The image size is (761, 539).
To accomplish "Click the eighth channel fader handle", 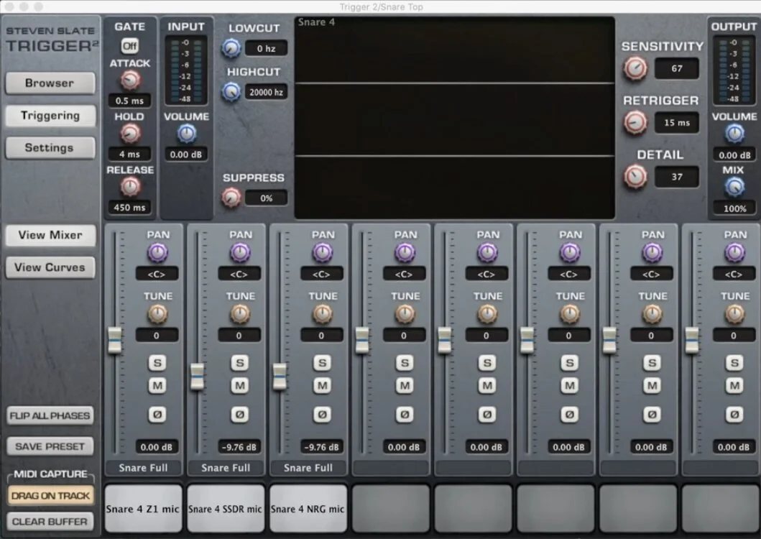I will tap(692, 340).
